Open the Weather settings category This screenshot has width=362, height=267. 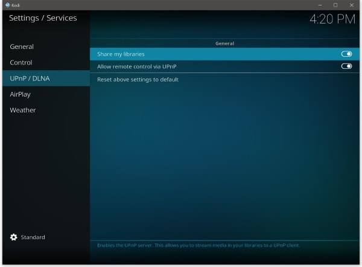click(23, 110)
